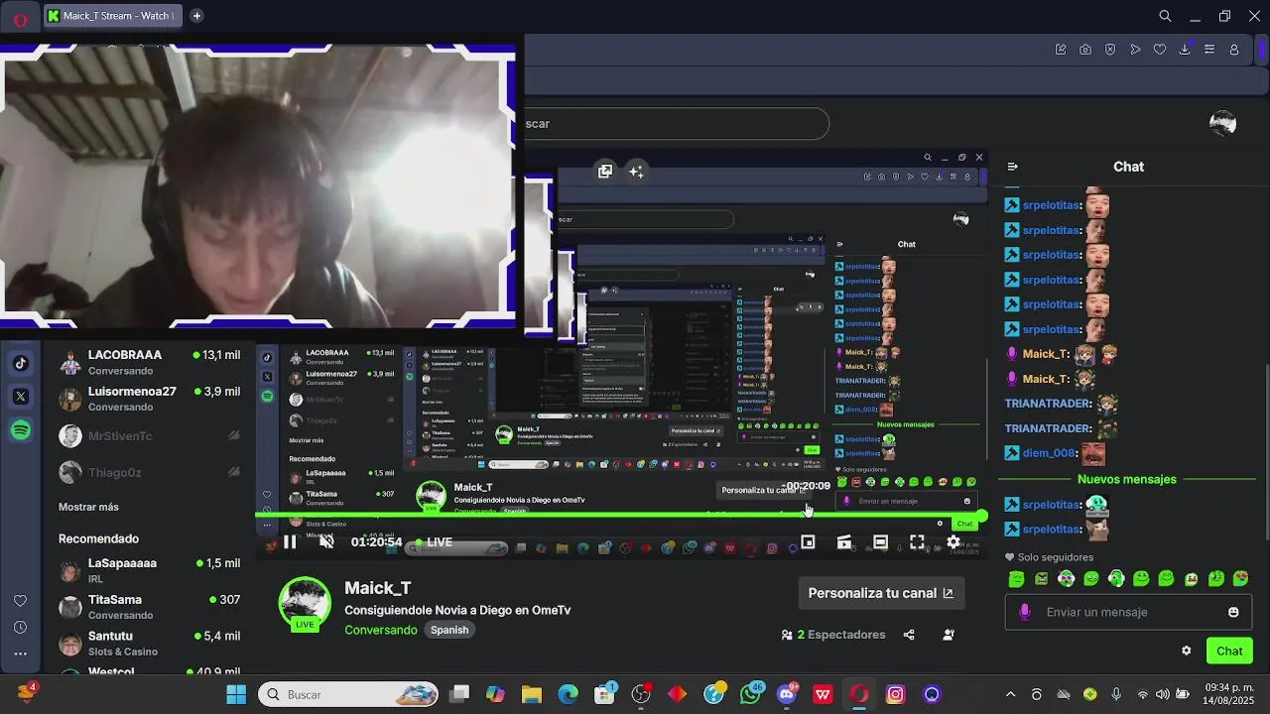Enter fullscreen video mode
Image resolution: width=1270 pixels, height=714 pixels.
tap(917, 541)
